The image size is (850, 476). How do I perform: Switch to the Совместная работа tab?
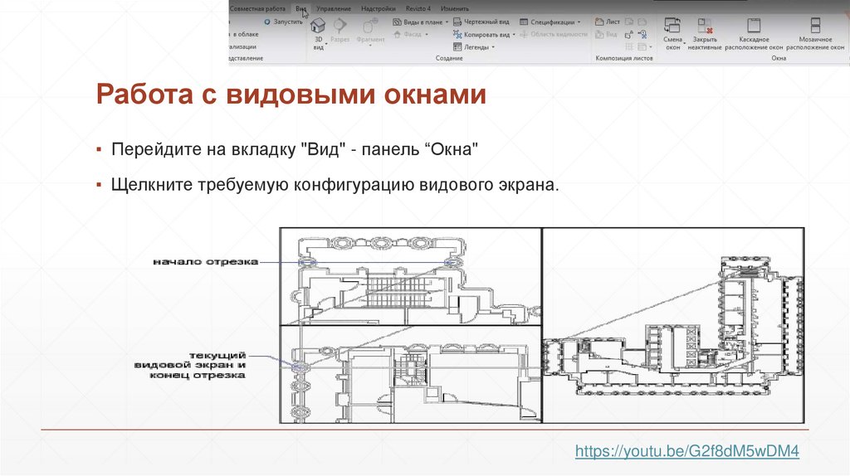pos(257,8)
